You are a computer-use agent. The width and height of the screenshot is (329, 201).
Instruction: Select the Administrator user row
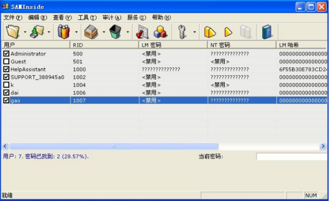coord(164,53)
